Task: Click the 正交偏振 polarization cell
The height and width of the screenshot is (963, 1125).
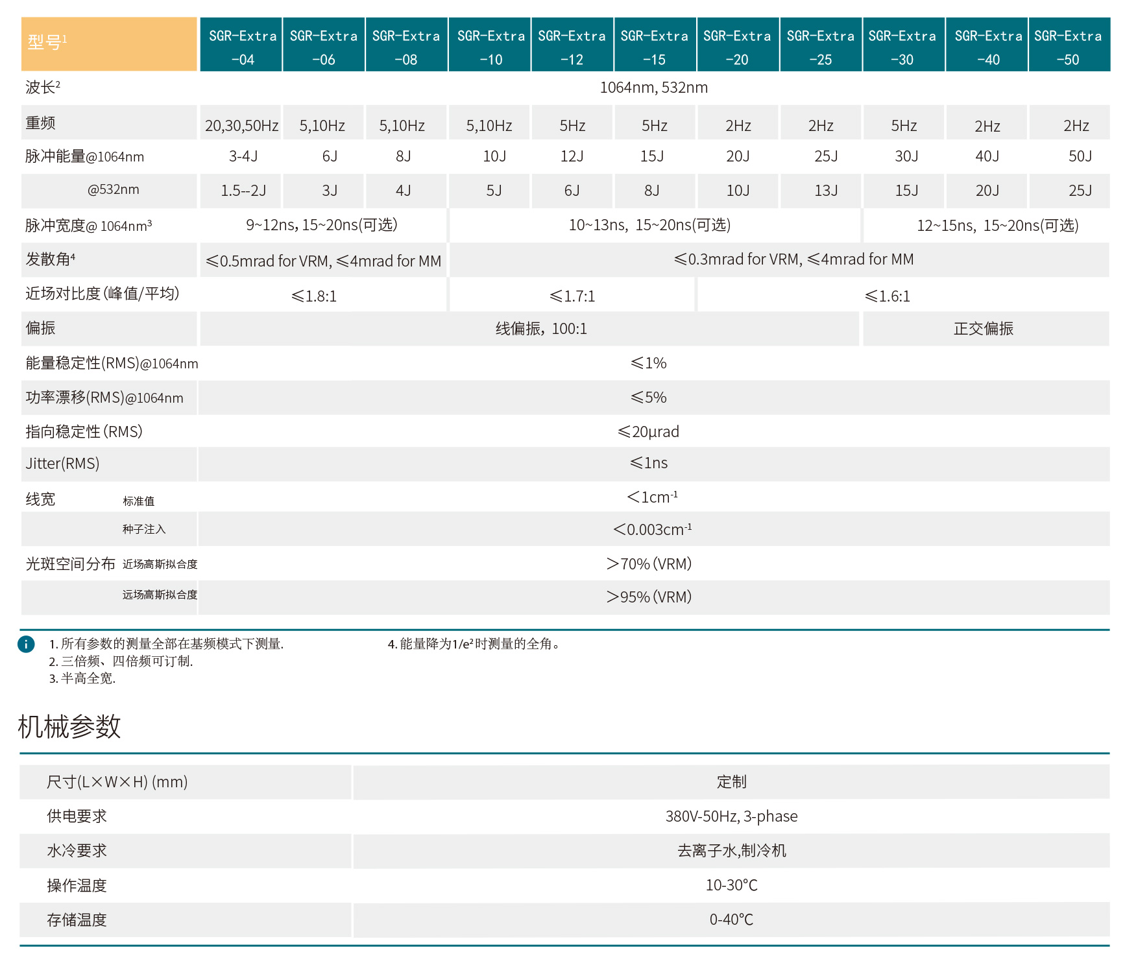Action: pos(984,329)
